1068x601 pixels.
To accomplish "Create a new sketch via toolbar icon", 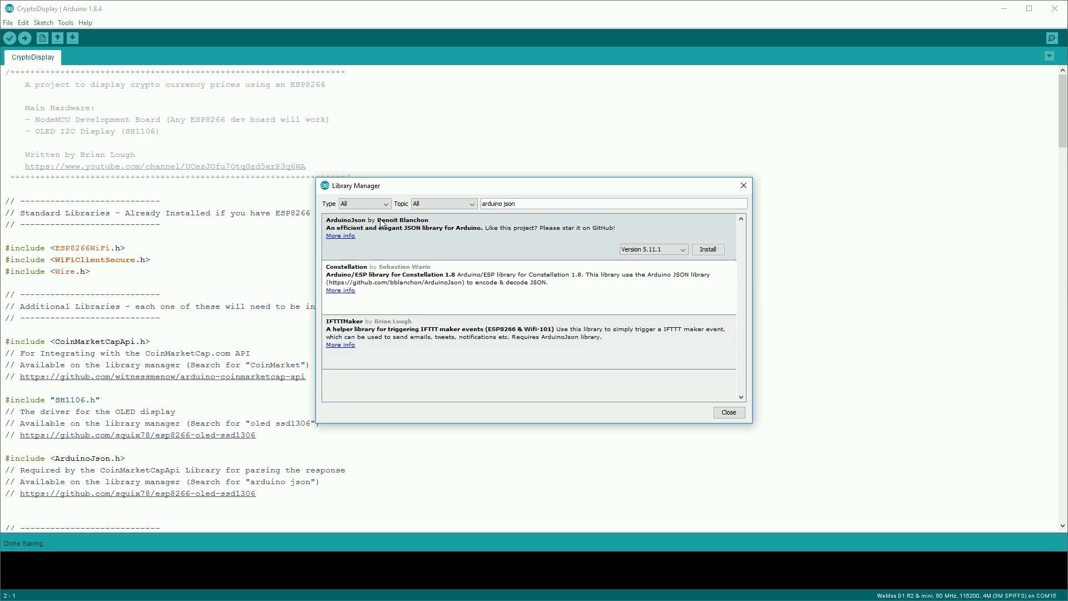I will tap(42, 38).
